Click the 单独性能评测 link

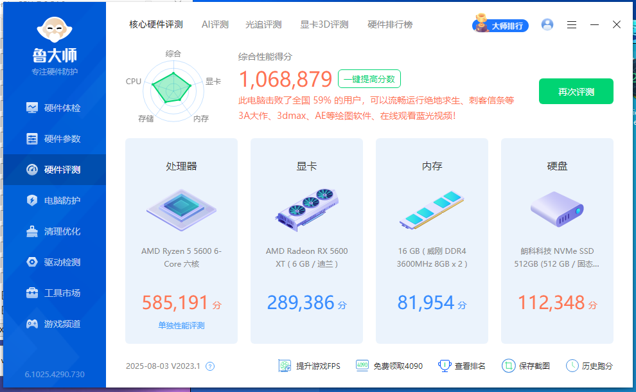pyautogui.click(x=181, y=325)
